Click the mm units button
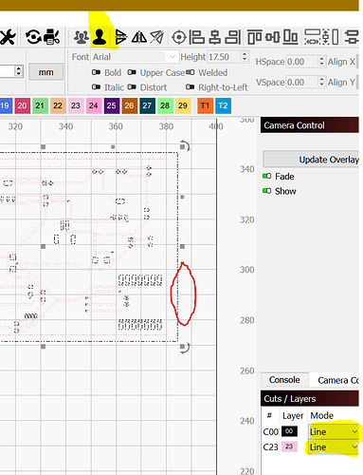Viewport: 363px width, 475px height. click(46, 72)
